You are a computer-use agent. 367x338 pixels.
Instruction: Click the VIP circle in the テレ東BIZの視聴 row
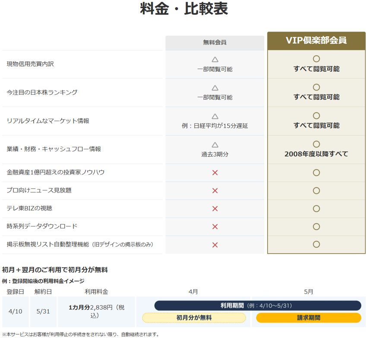(x=316, y=208)
